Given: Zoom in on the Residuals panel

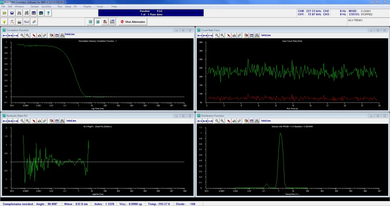Looking at the screenshot, I should pos(28,121).
